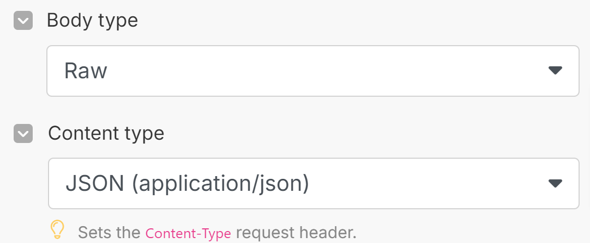
Task: Click the "Sets the" hint text
Action: 109,233
